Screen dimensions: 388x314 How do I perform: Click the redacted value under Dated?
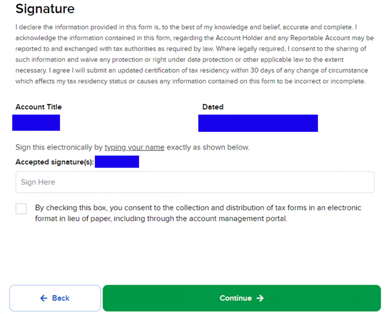click(x=258, y=123)
